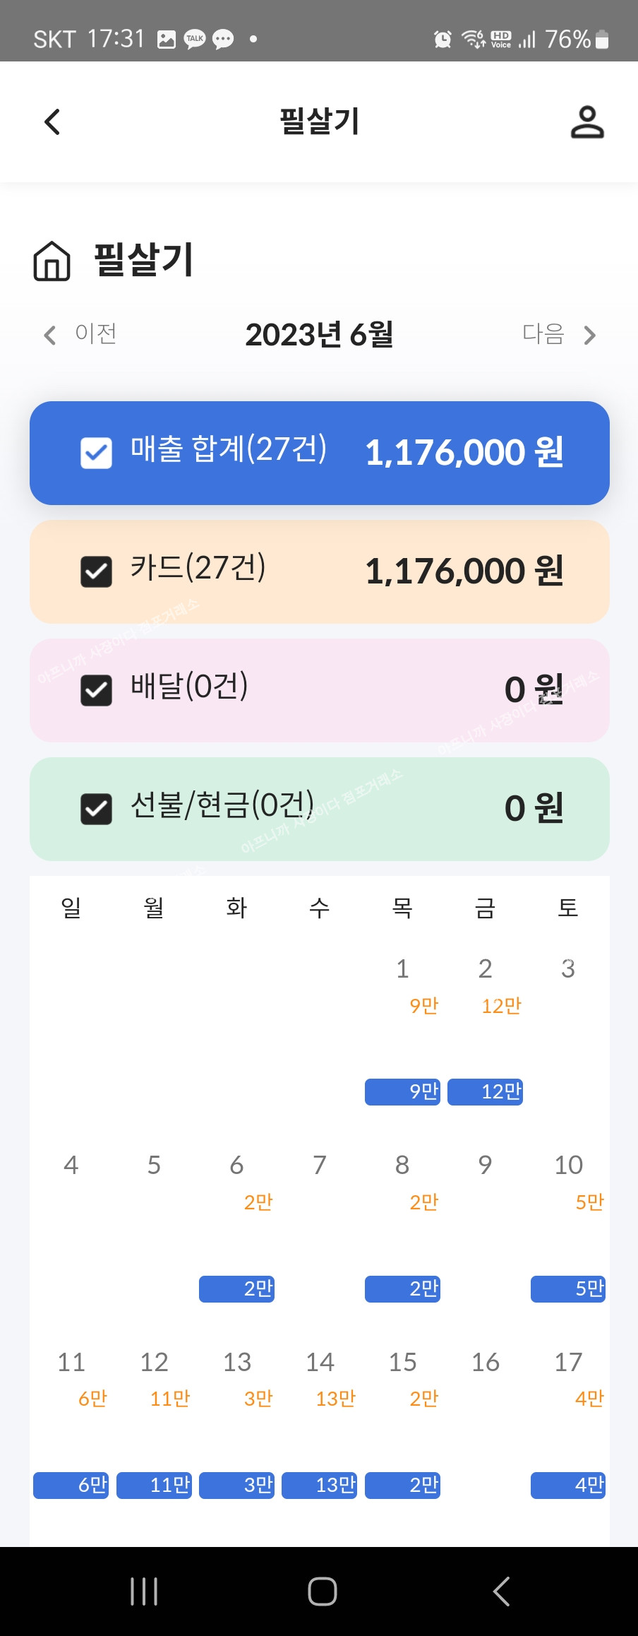This screenshot has width=638, height=1636.
Task: Tap the alarm icon in the status bar
Action: pyautogui.click(x=443, y=39)
